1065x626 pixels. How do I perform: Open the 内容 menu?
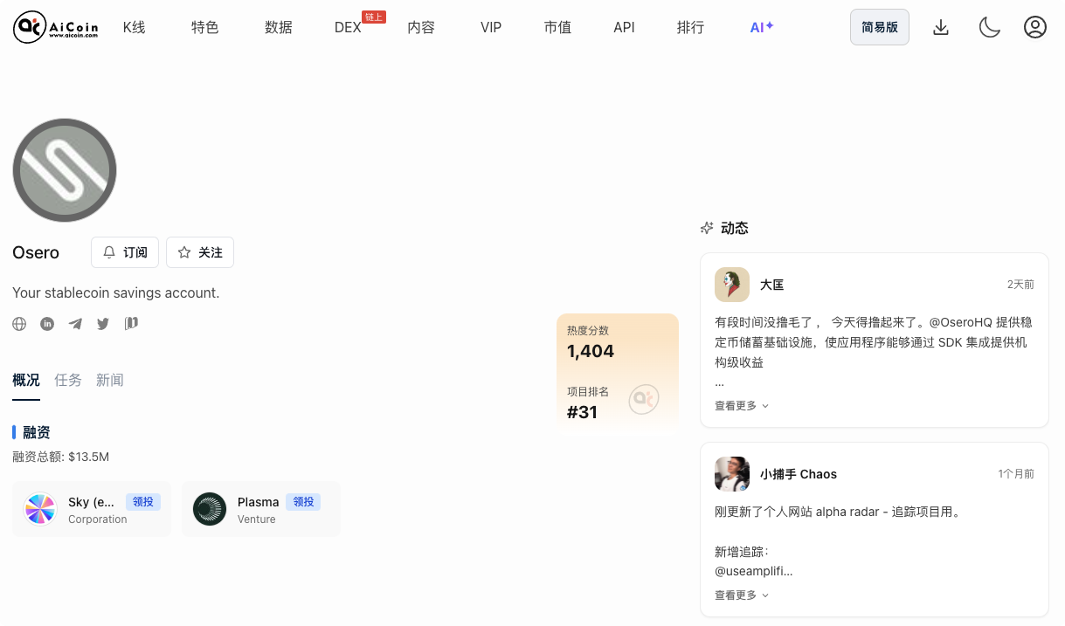(x=421, y=27)
